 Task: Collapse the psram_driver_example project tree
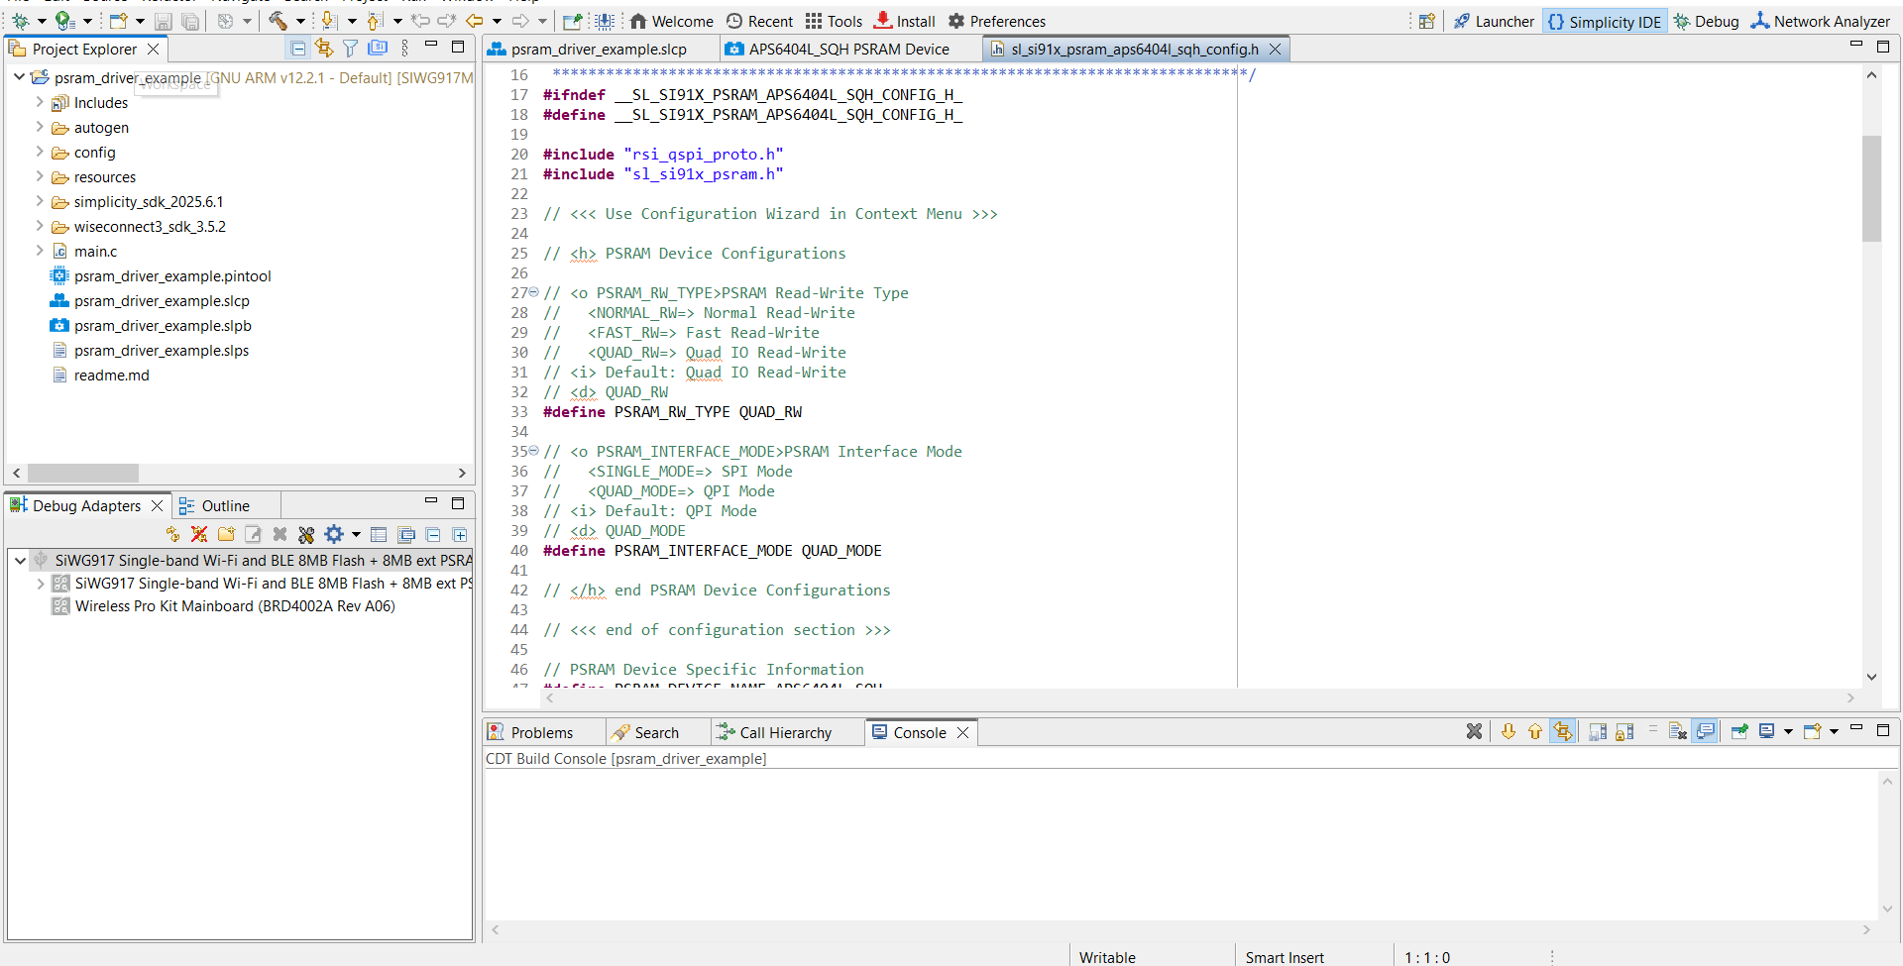pos(18,76)
